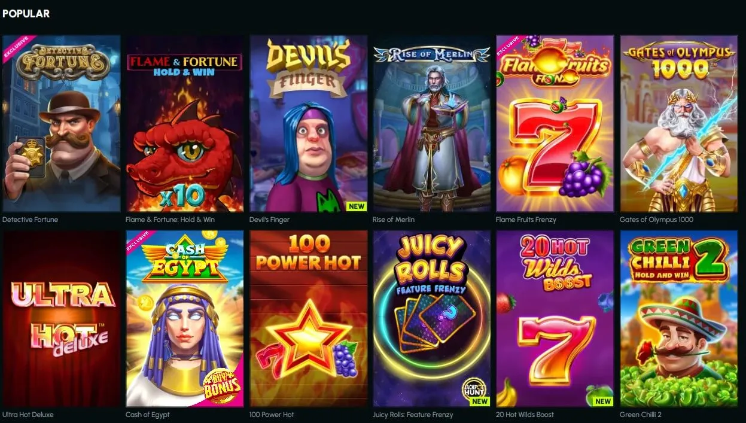Click the Exclusive ribbon on Flame Fruits Frenzy
The height and width of the screenshot is (423, 746).
pos(509,47)
